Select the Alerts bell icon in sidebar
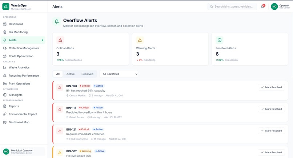 pyautogui.click(x=5, y=40)
